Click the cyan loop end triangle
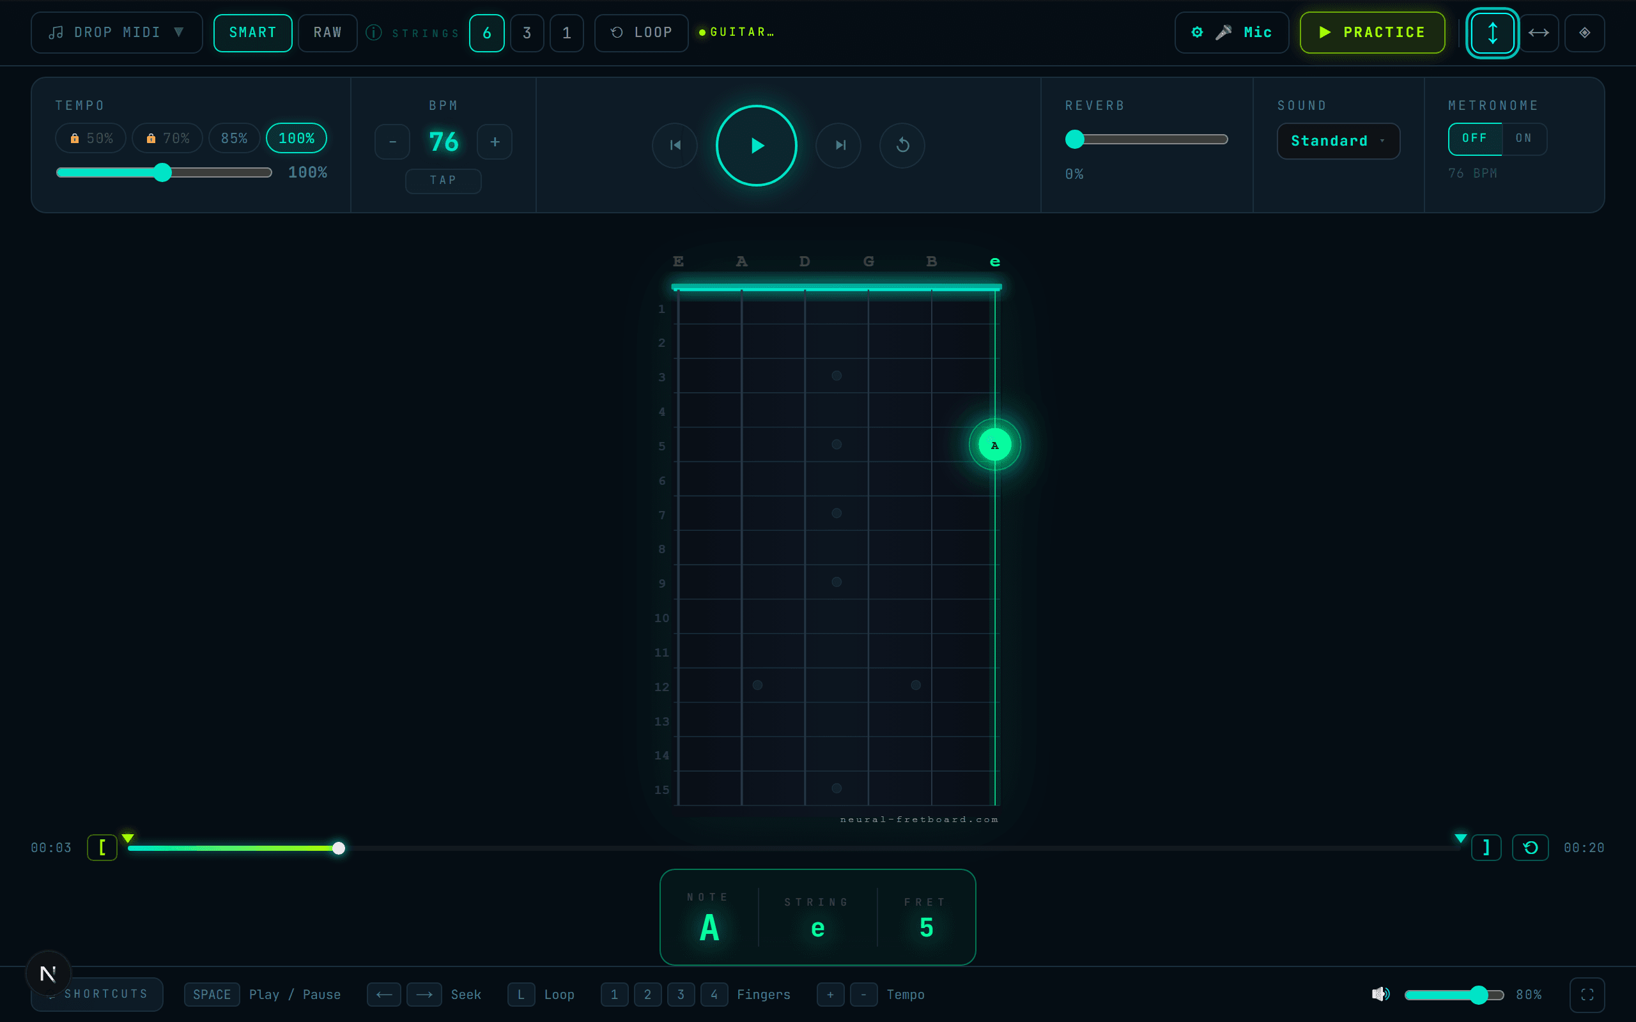Viewport: 1636px width, 1022px height. click(1460, 838)
